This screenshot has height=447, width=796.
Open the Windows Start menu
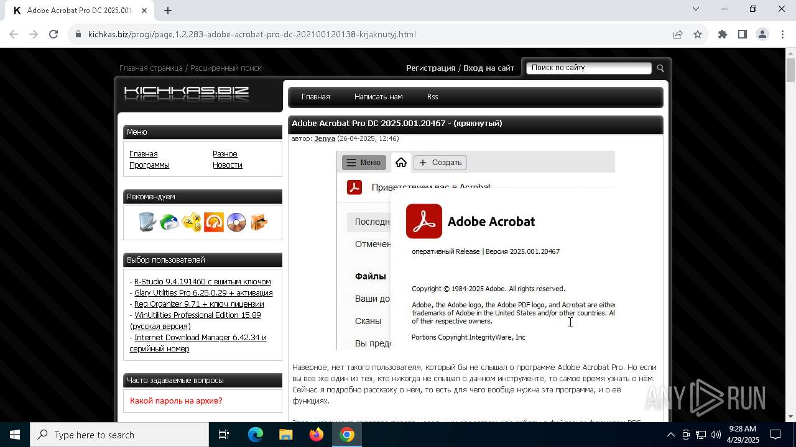(x=15, y=435)
